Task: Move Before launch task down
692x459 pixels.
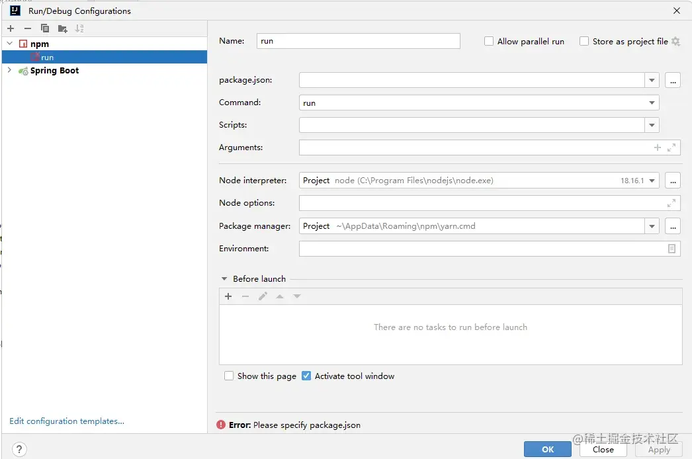Action: pyautogui.click(x=297, y=296)
